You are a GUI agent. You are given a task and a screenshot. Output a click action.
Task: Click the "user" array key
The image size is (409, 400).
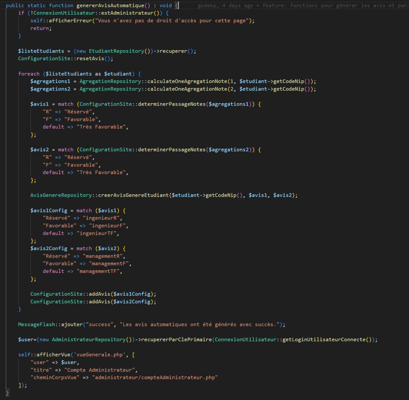pos(40,362)
